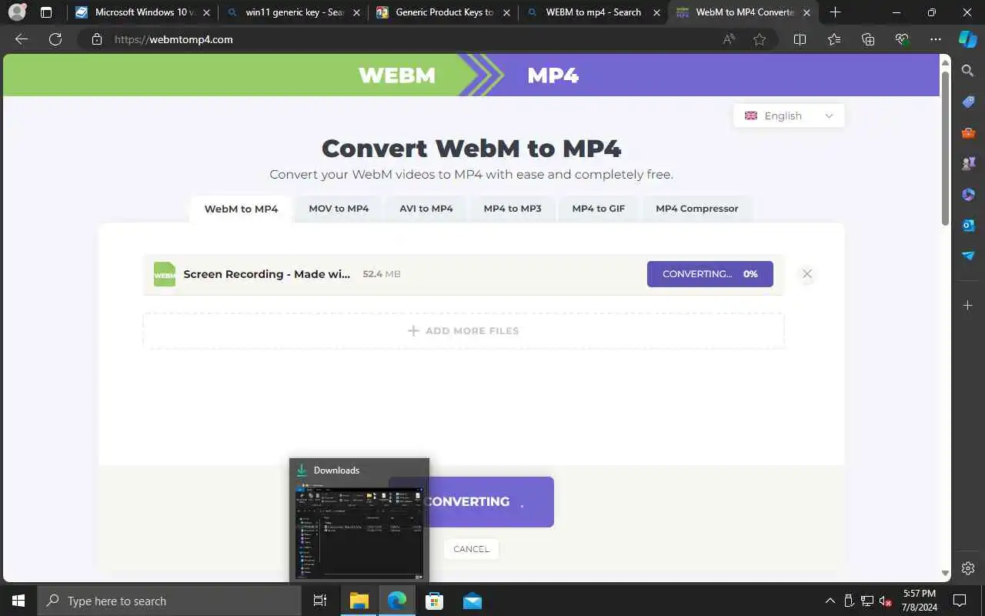Enter split screen view

[800, 39]
